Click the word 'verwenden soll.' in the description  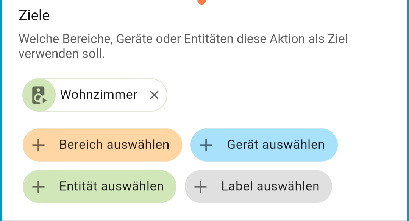61,54
